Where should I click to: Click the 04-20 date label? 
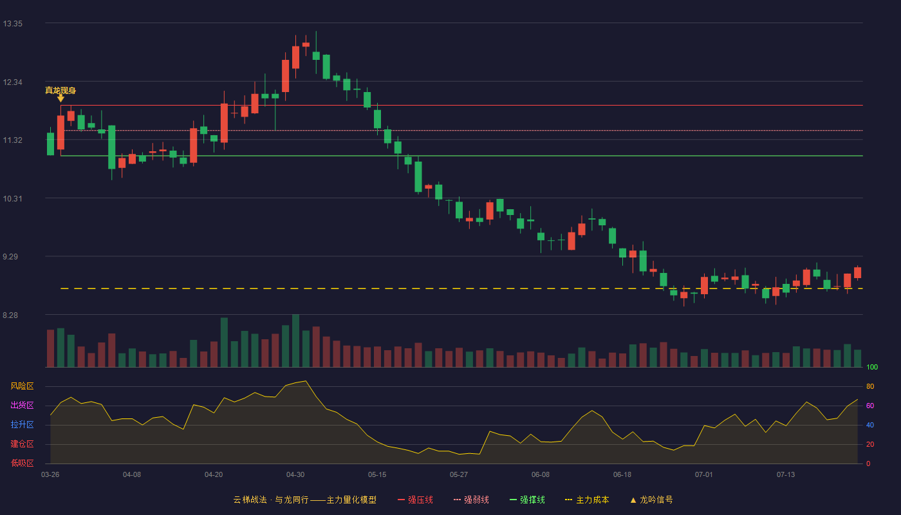click(x=214, y=474)
